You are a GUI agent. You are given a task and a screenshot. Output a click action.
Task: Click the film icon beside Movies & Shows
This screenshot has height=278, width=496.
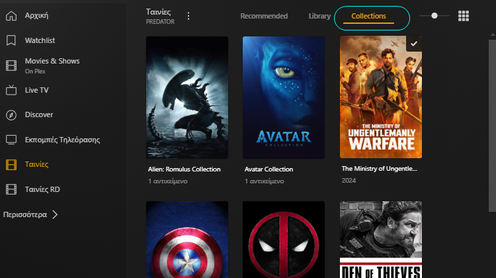tap(11, 66)
